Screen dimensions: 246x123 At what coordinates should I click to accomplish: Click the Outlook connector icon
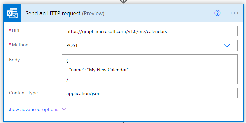click(x=12, y=13)
